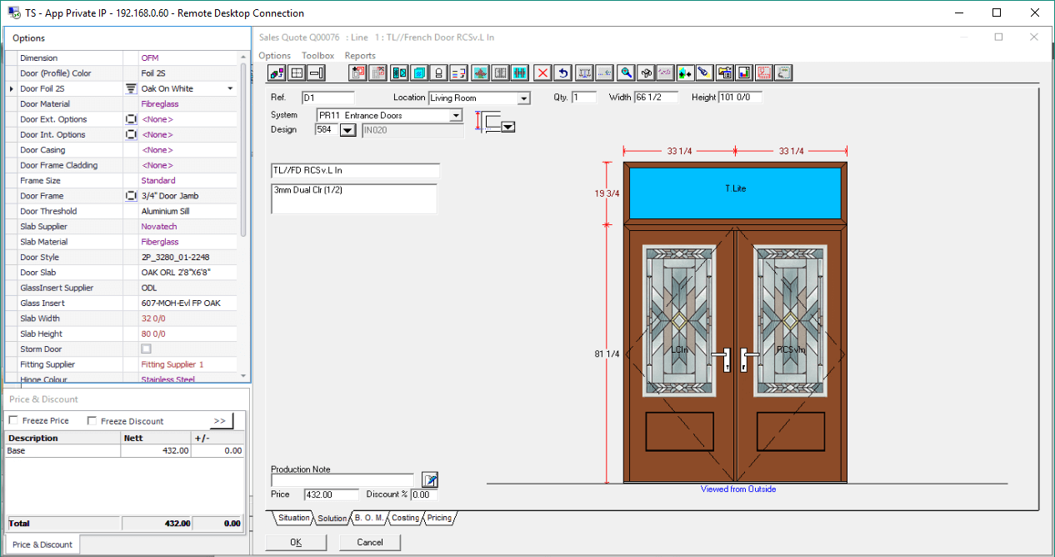Open the Oak On White foil dropdown
This screenshot has height=557, width=1055.
230,88
